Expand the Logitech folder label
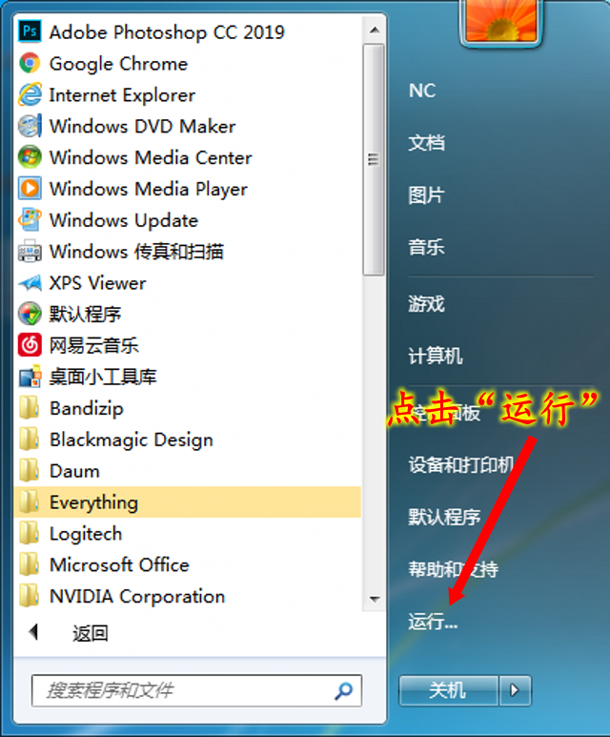610x737 pixels. tap(86, 534)
